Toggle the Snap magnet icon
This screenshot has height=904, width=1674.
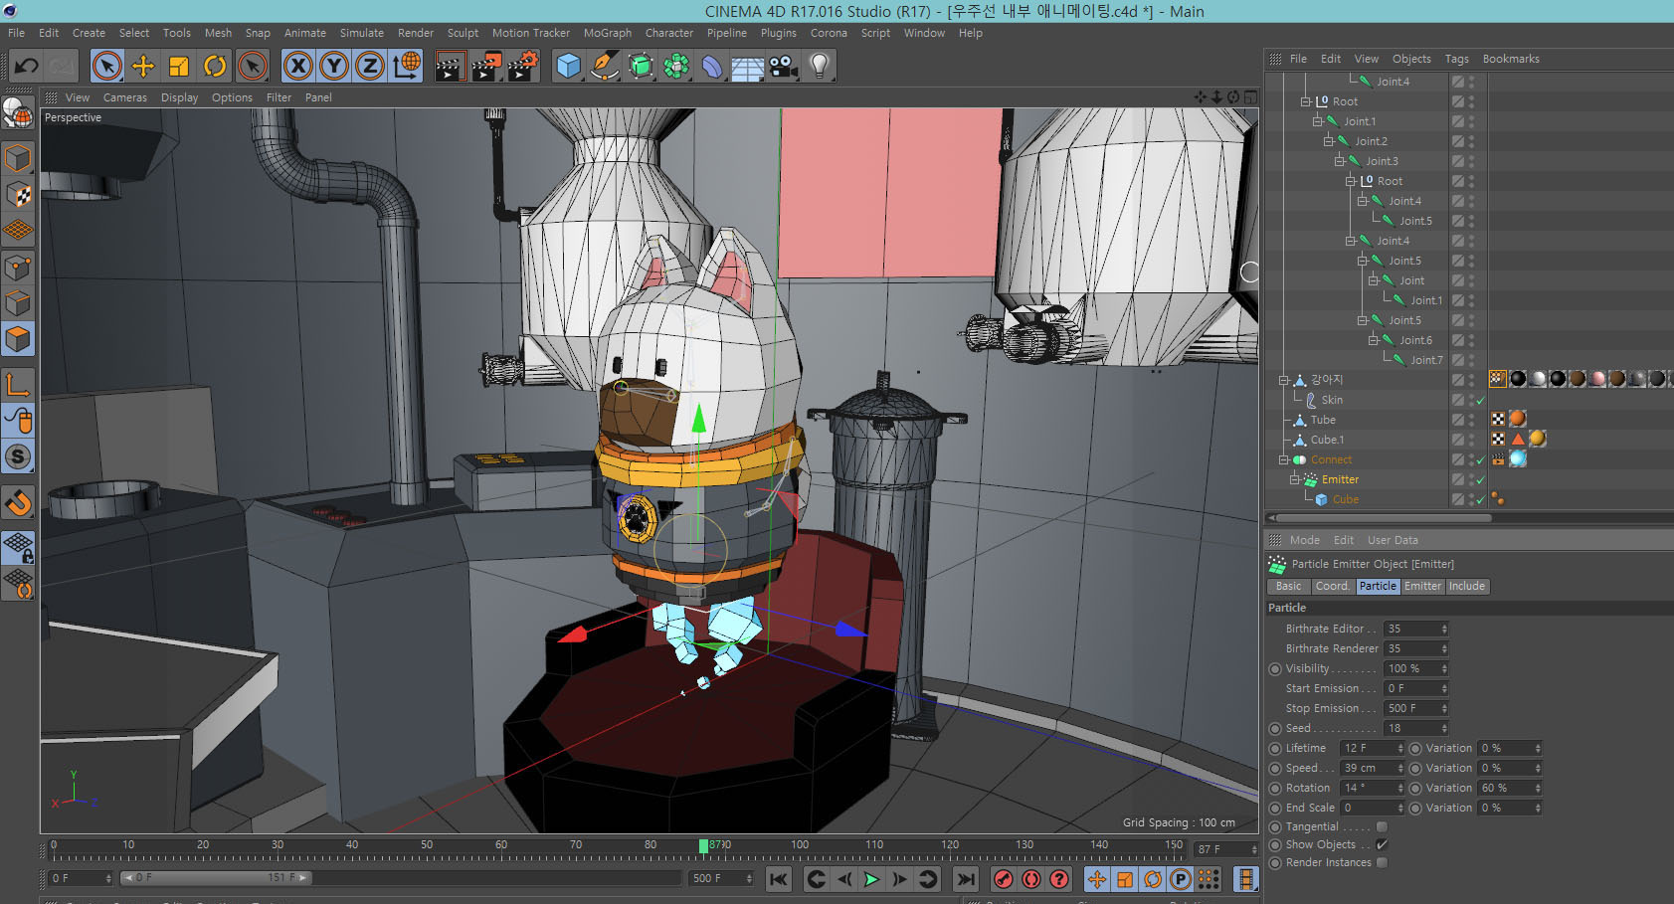point(18,502)
